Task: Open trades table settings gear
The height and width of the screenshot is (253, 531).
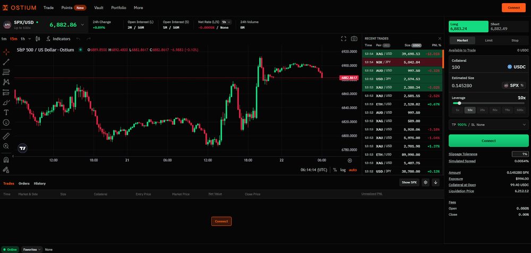Action: (426, 182)
